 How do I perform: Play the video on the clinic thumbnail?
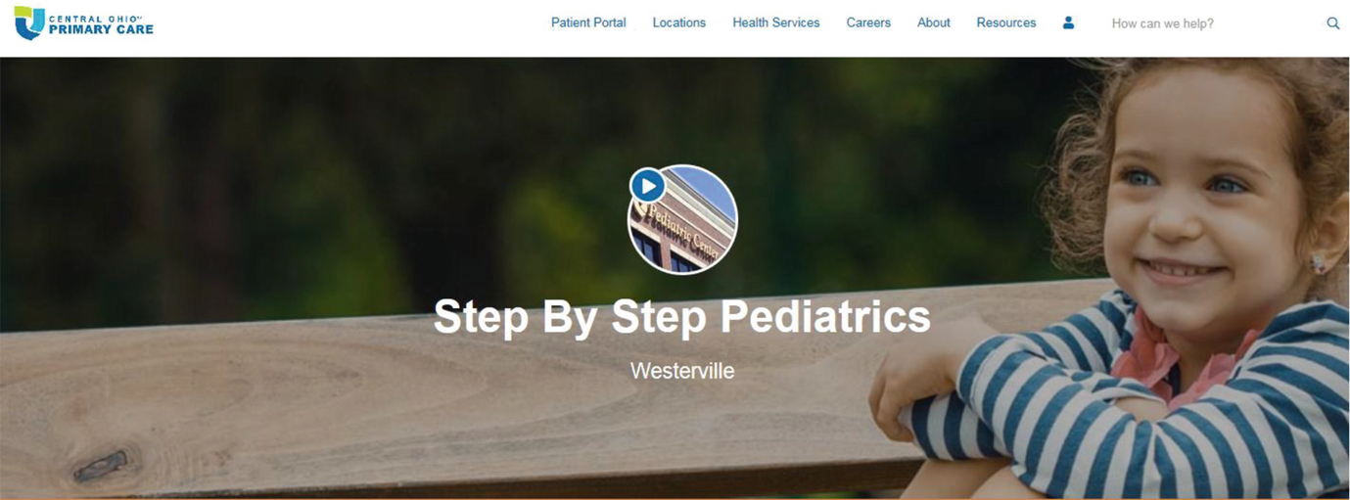click(x=647, y=185)
